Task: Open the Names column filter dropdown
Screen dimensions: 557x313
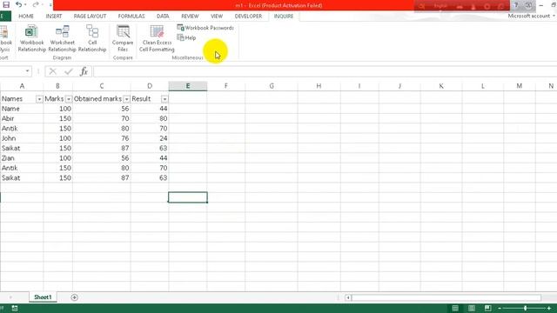Action: pyautogui.click(x=39, y=99)
